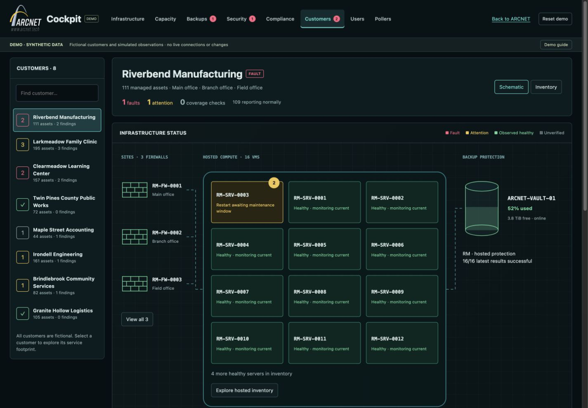Viewport: 588px width, 408px height.
Task: Click Explore hosted inventory button
Action: pyautogui.click(x=244, y=390)
